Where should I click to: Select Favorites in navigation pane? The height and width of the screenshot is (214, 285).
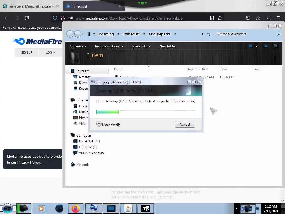(x=82, y=71)
